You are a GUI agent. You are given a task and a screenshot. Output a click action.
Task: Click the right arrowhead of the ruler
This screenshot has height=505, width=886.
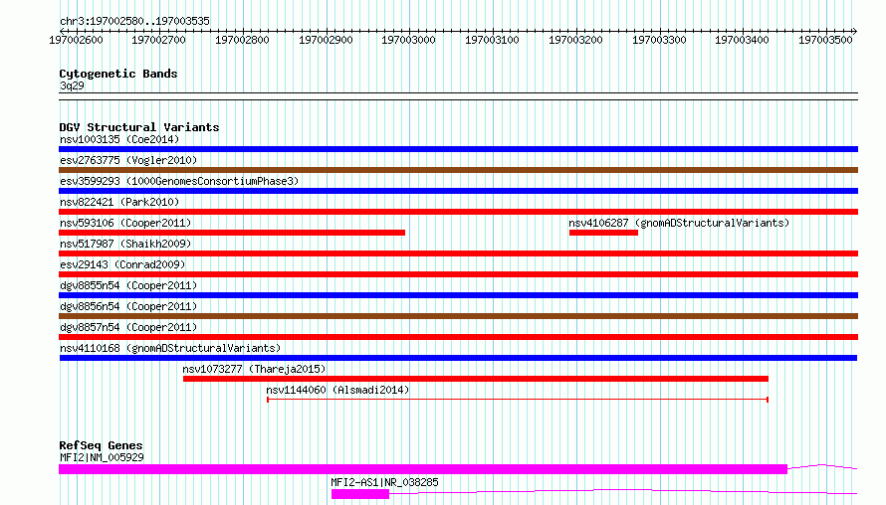pos(855,31)
